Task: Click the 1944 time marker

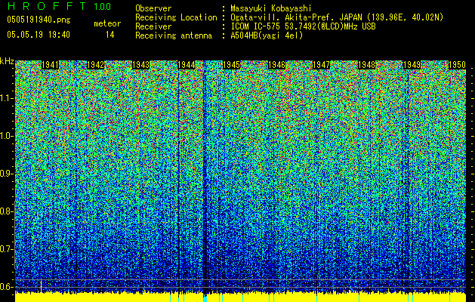Action: (x=186, y=65)
